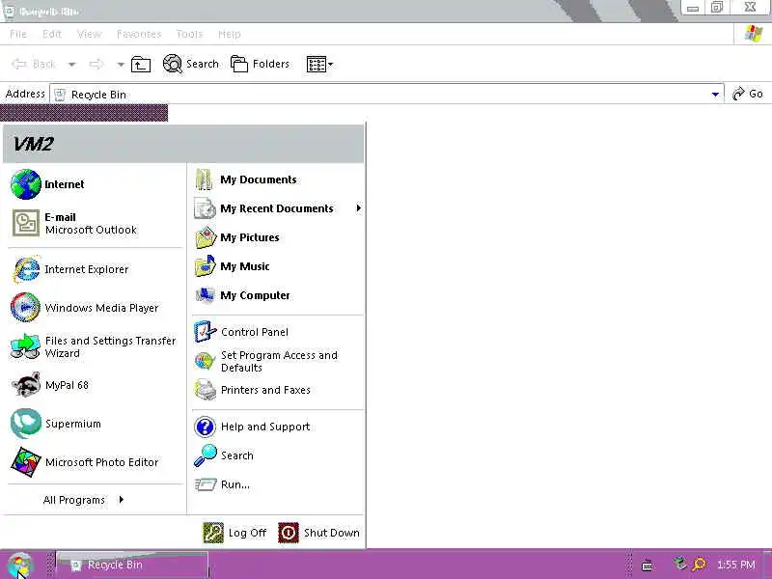Open Help and Support
This screenshot has width=772, height=579.
278,427
